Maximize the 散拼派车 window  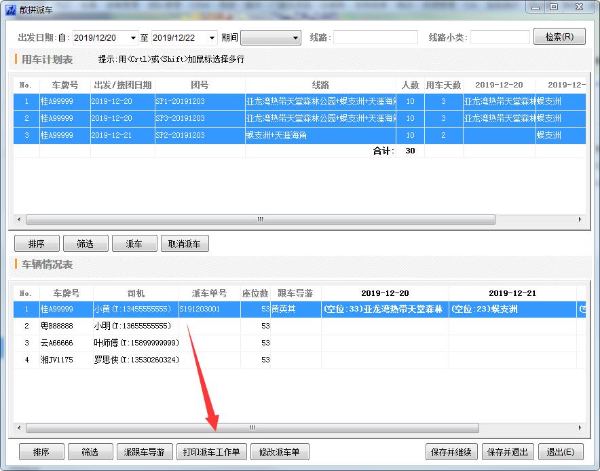coord(554,7)
